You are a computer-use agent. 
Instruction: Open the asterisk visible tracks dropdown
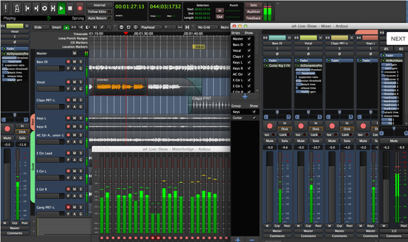[x=170, y=27]
